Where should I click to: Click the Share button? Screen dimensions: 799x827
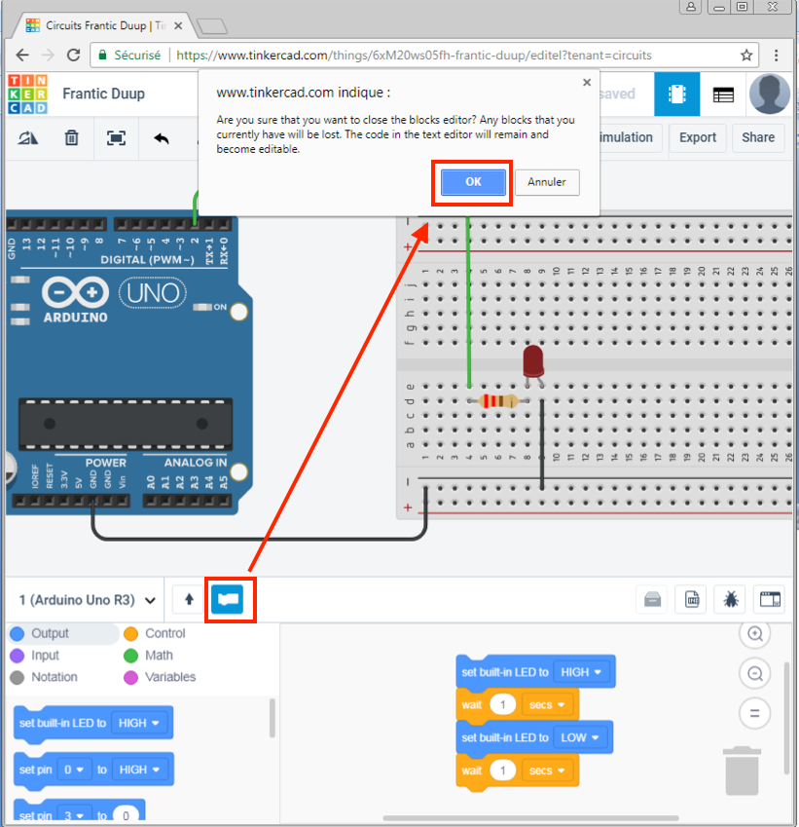click(758, 137)
